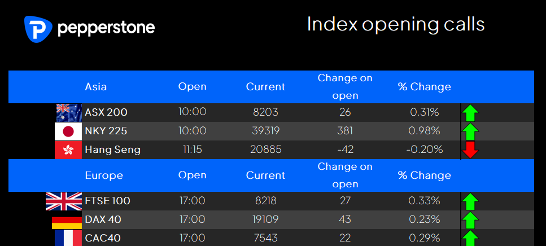
Task: Click the green up arrow for DAX 40
Action: tap(470, 220)
